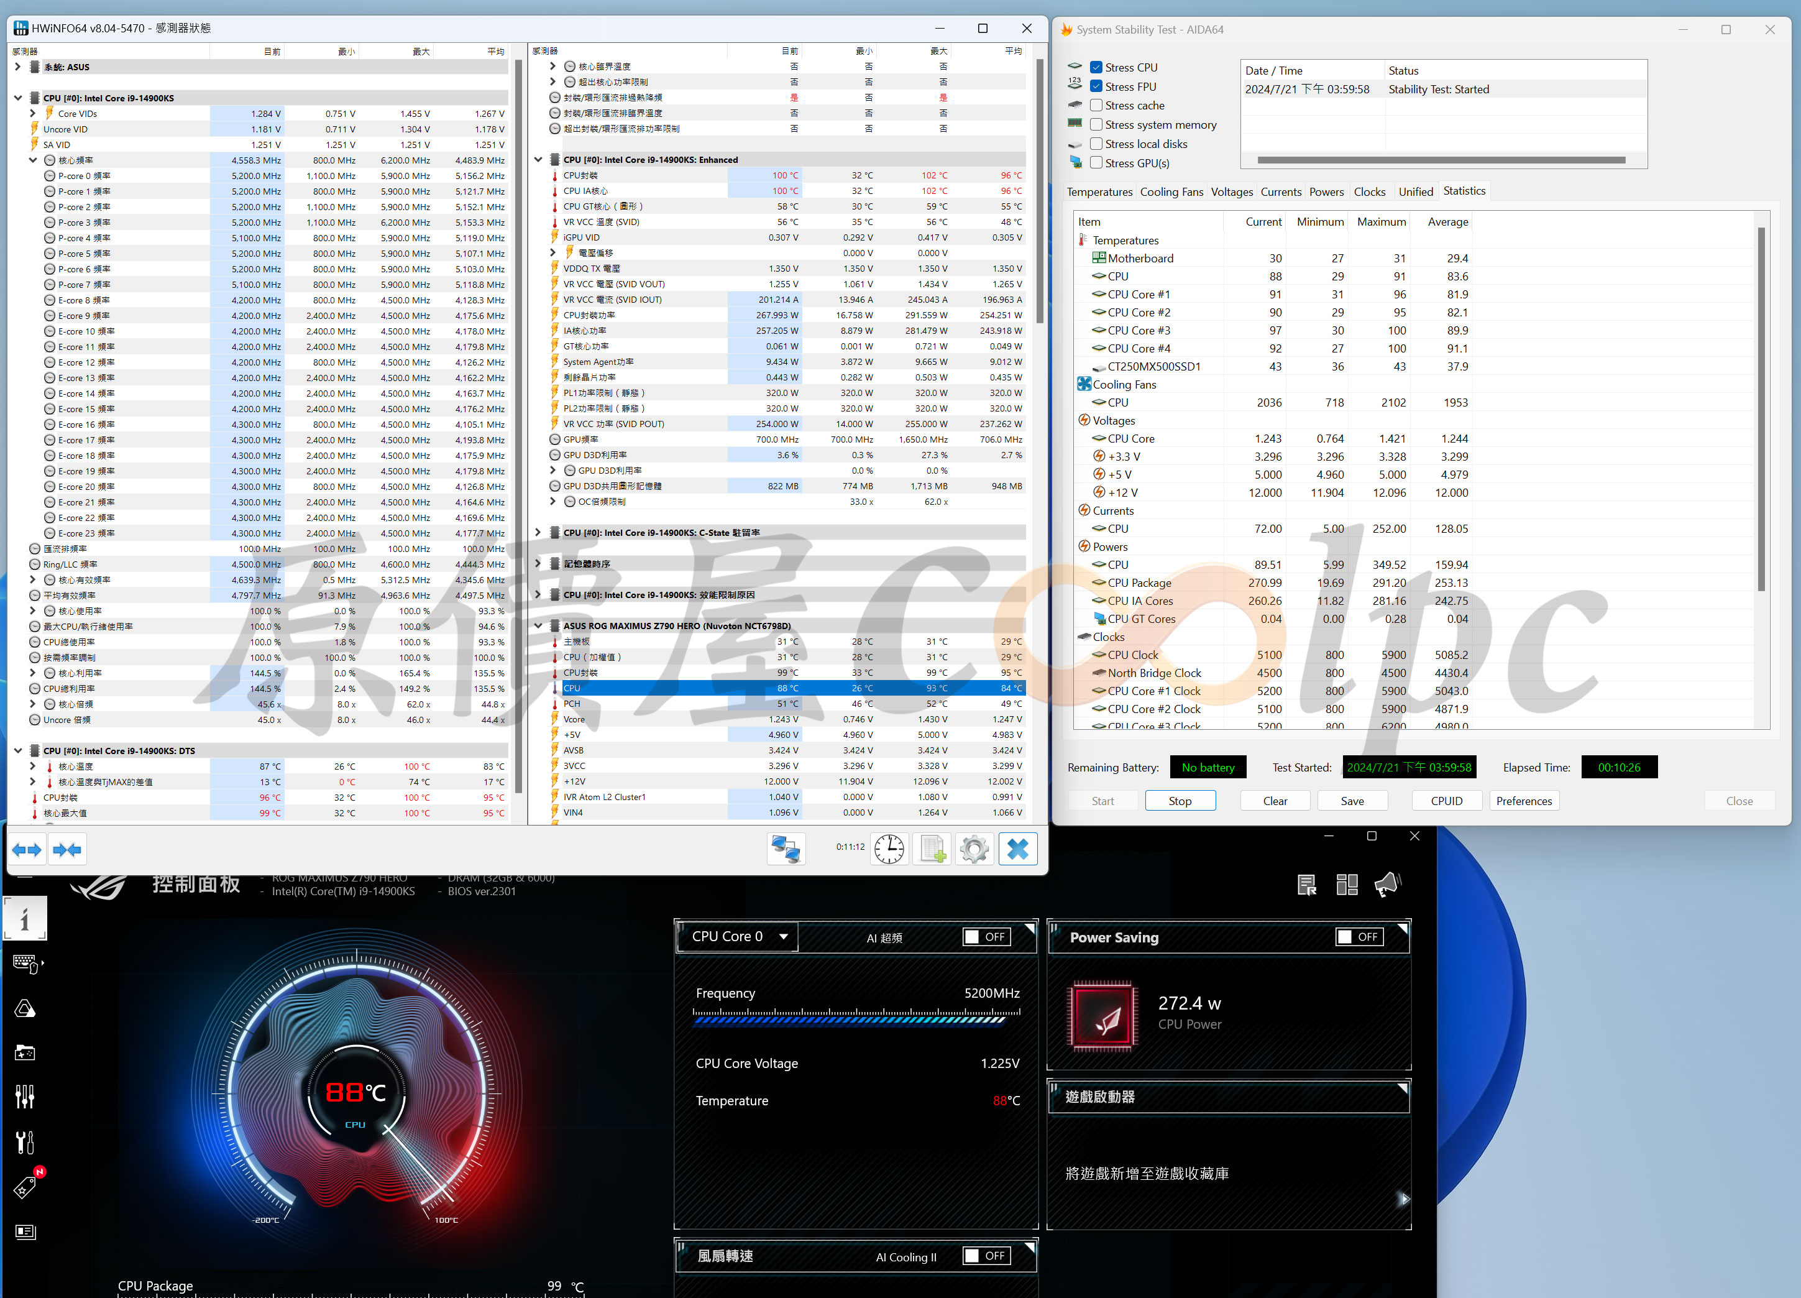1801x1298 pixels.
Task: Expand OC ratio limits row
Action: click(552, 501)
